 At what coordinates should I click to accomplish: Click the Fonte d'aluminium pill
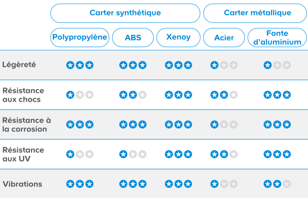click(277, 37)
